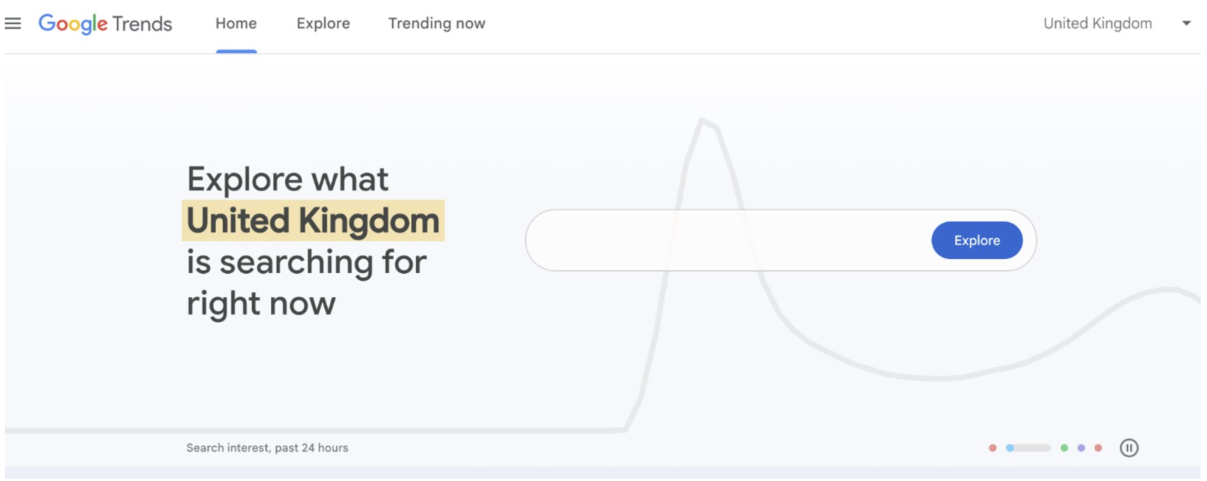1207x481 pixels.
Task: Click the 'Trends' word in the logo
Action: (x=142, y=23)
